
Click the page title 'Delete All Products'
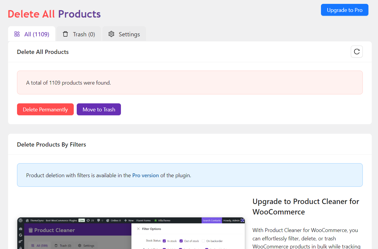(x=54, y=14)
